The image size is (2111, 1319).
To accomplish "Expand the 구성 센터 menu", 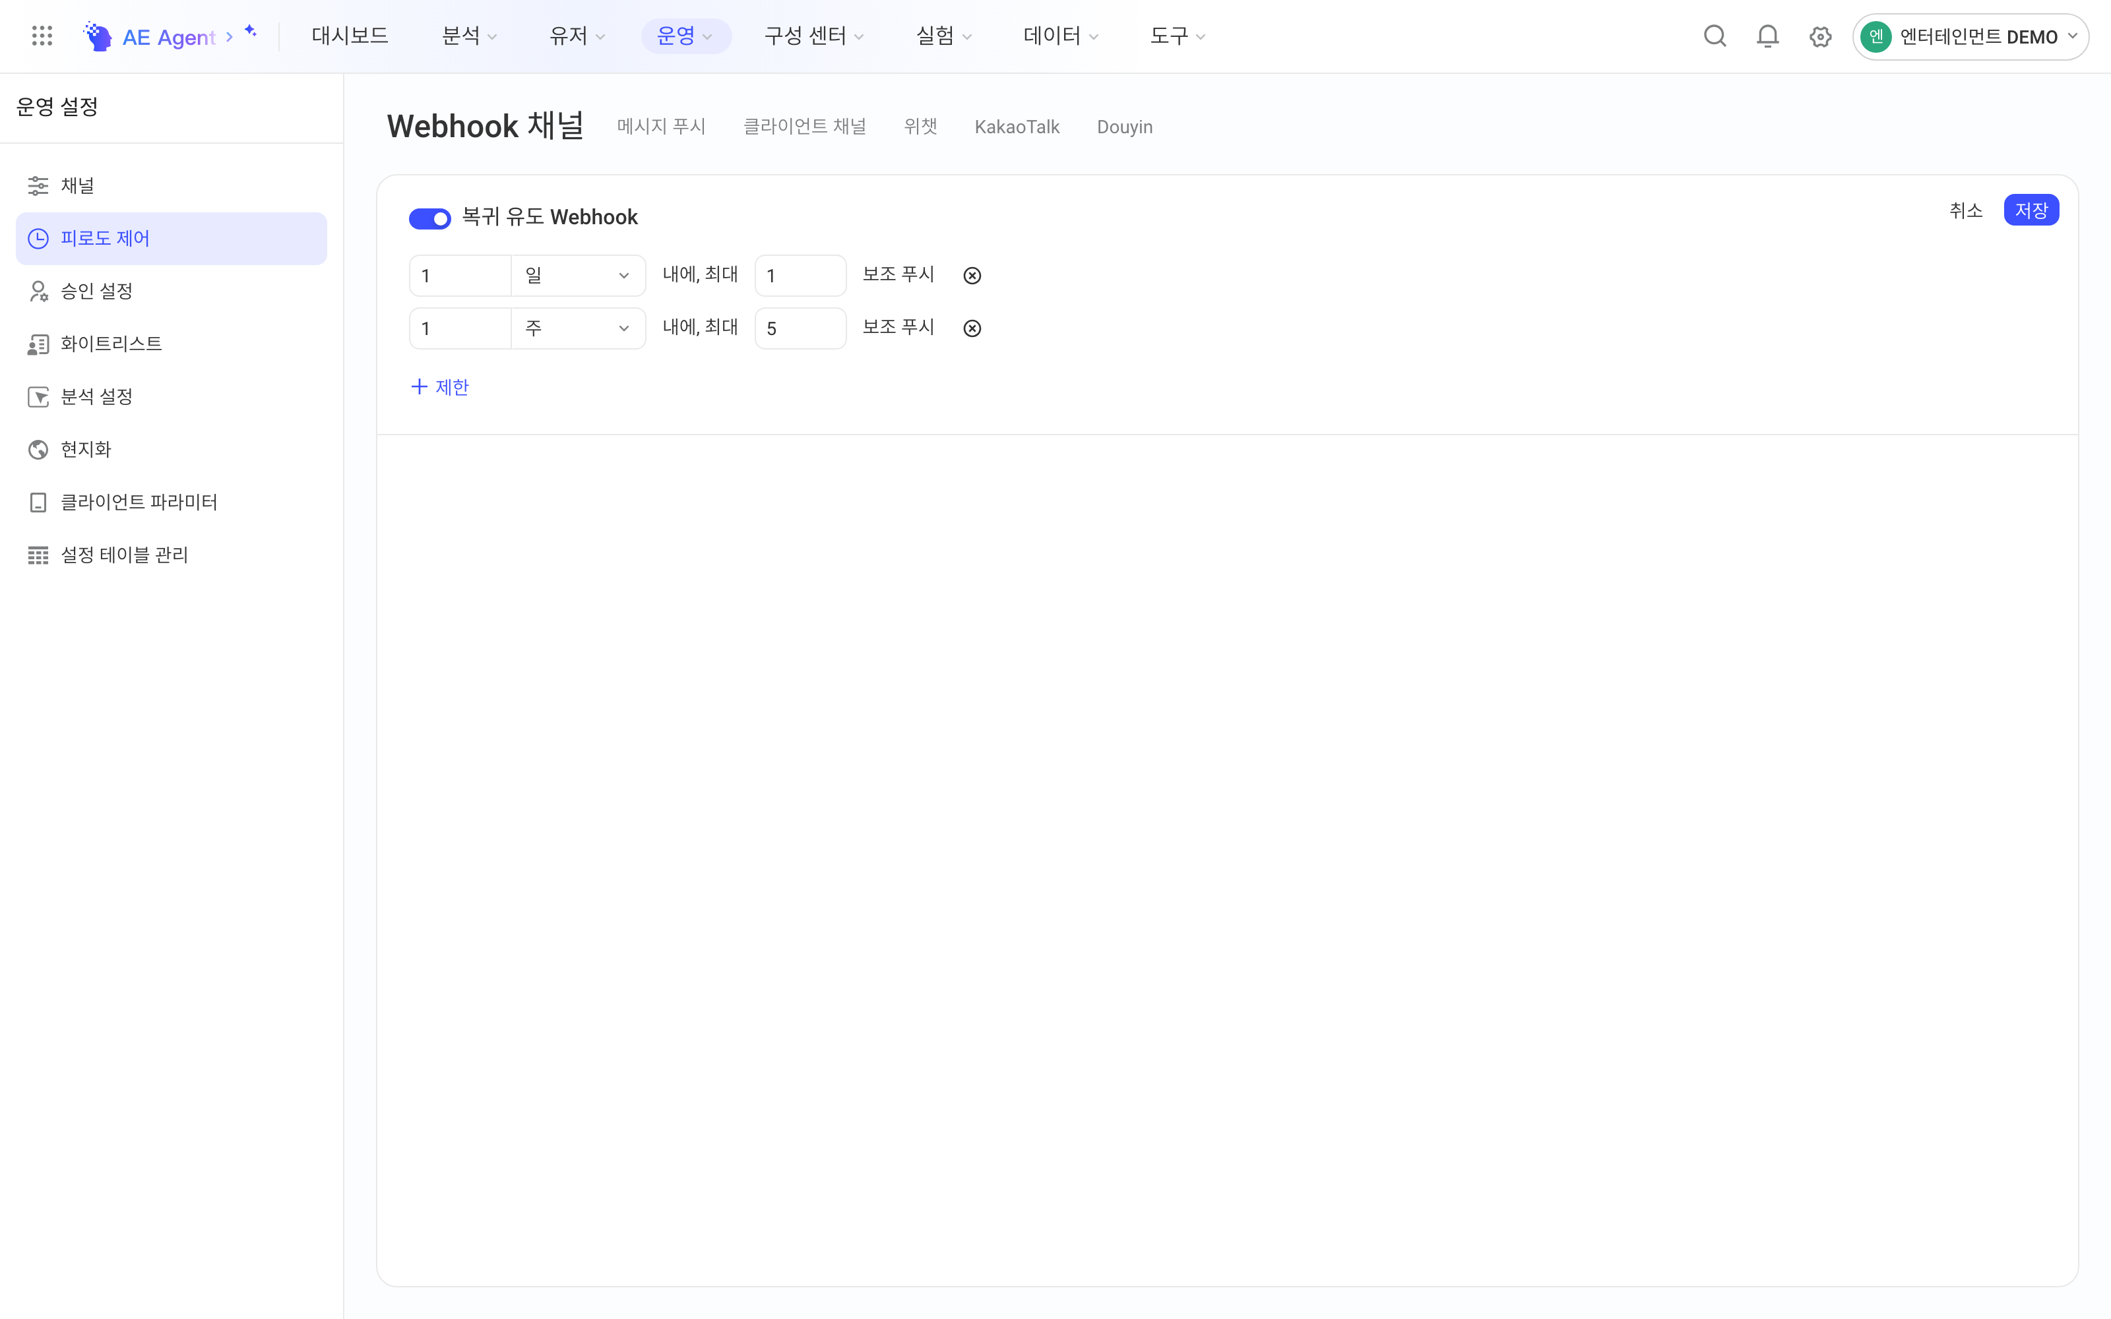I will click(814, 36).
